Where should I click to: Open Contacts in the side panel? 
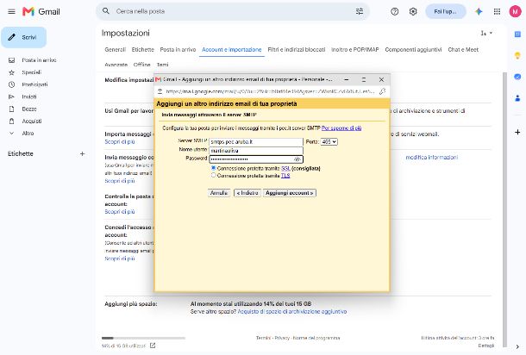point(517,98)
